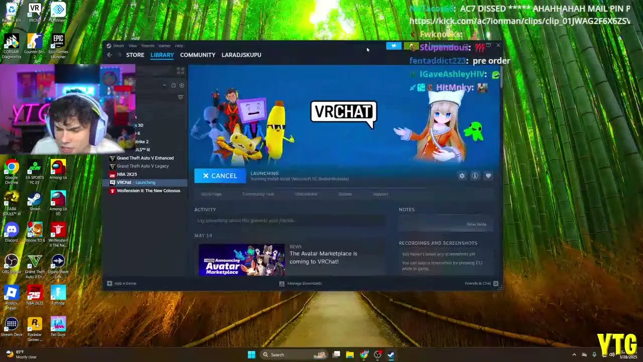Open Recycle Bin on desktop

click(11, 13)
